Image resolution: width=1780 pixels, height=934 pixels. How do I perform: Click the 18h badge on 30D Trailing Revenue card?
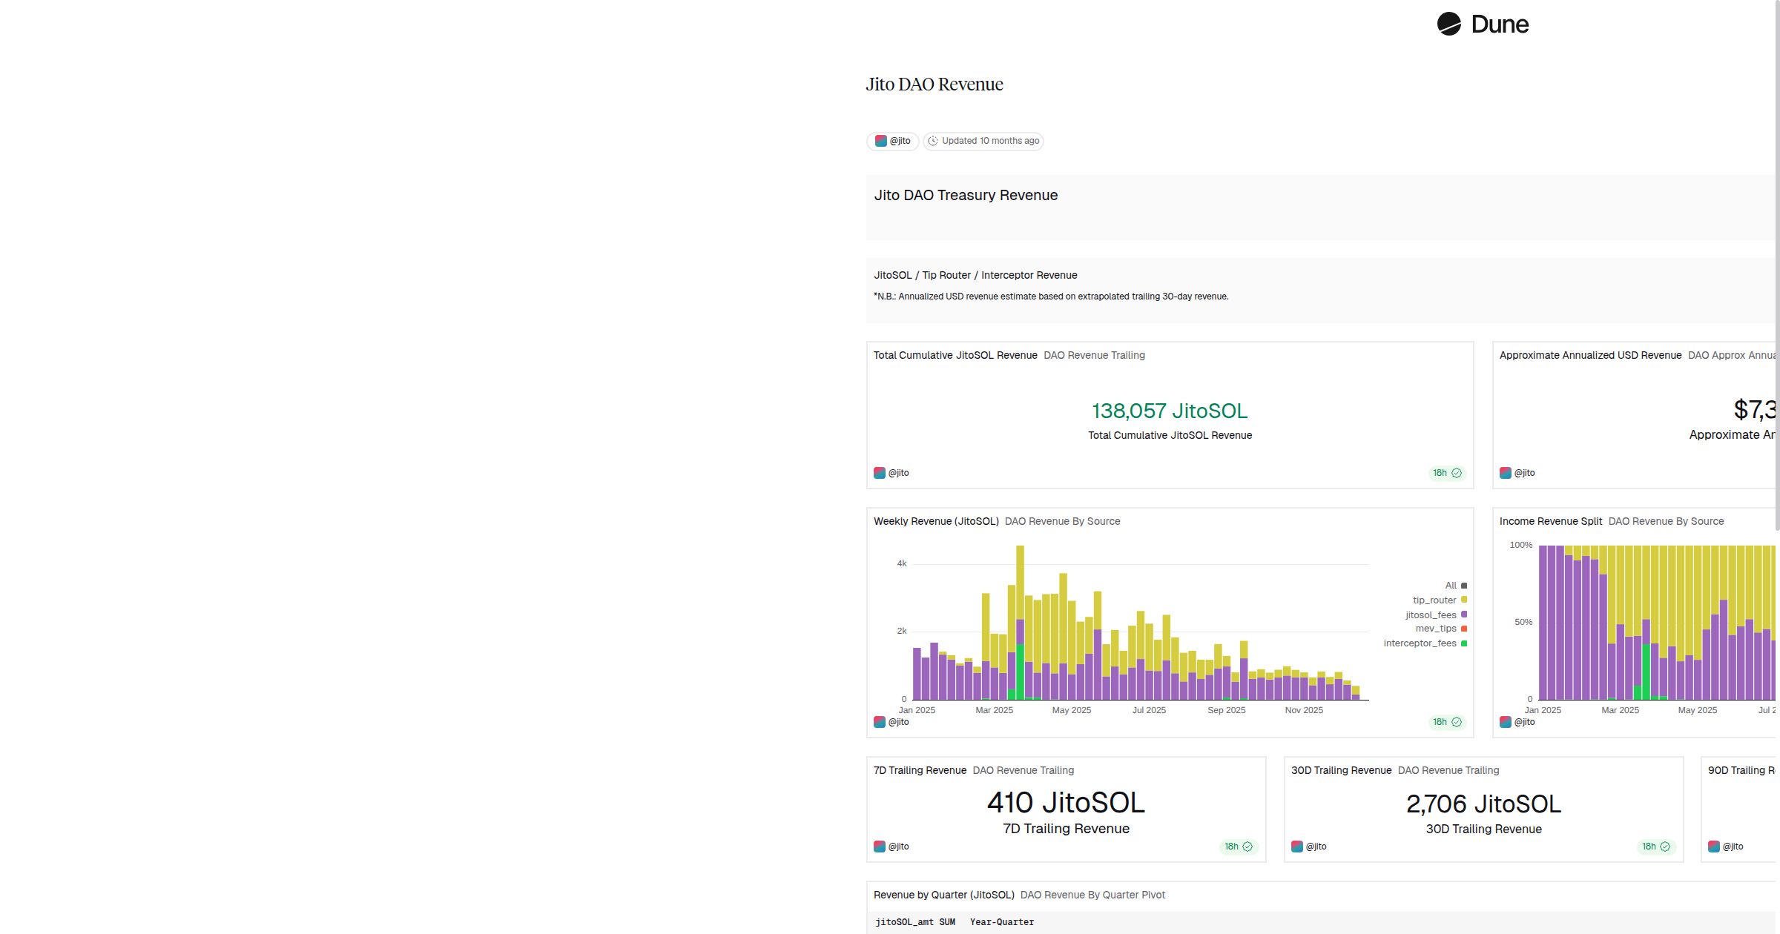1650,846
